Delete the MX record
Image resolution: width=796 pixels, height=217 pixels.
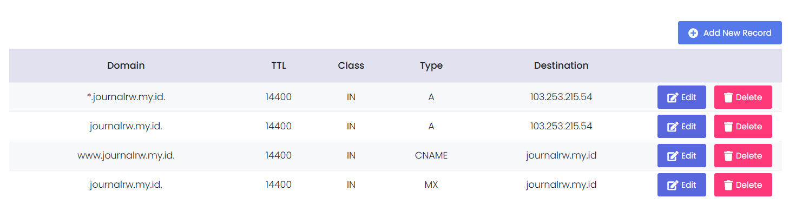click(x=743, y=185)
